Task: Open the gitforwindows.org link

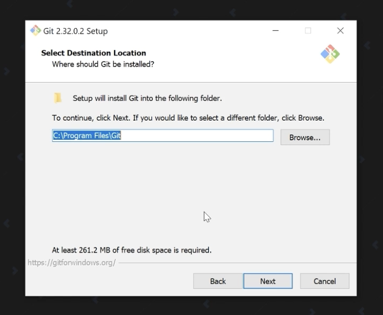Action: pos(72,262)
